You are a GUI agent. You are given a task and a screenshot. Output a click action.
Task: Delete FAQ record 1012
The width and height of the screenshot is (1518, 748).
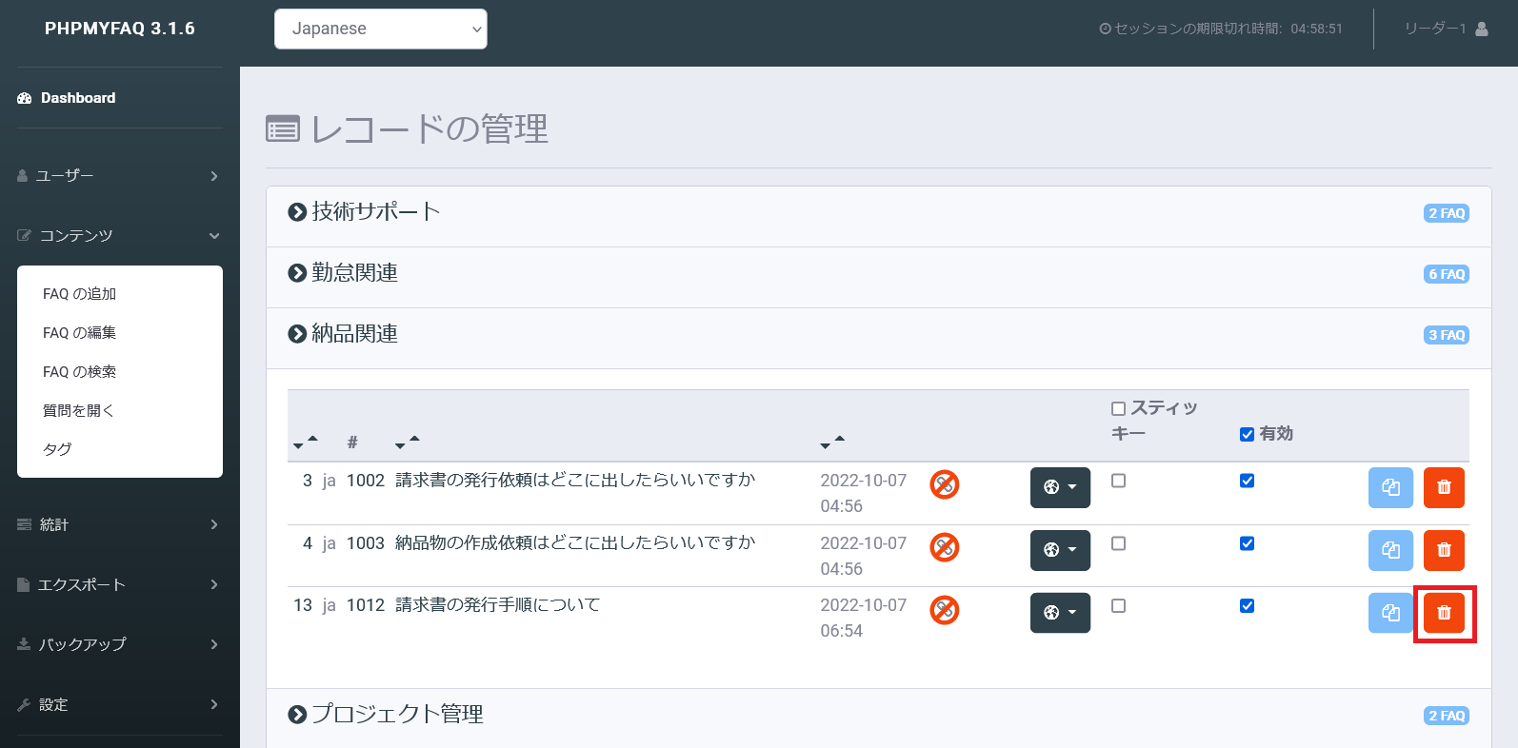[1444, 613]
